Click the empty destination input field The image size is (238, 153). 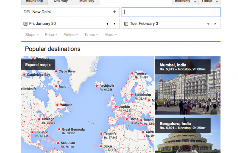[x=171, y=12]
